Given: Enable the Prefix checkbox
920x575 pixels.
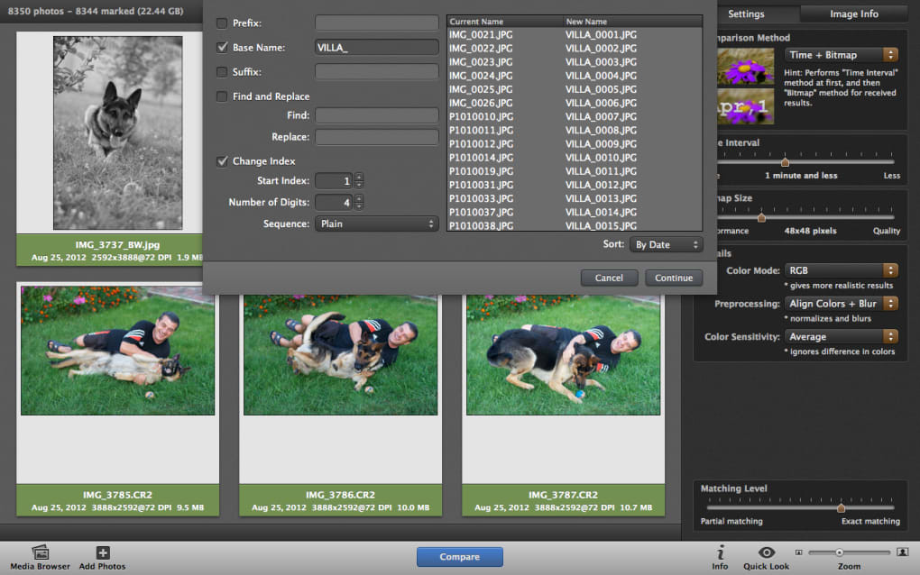Looking at the screenshot, I should click(x=222, y=23).
